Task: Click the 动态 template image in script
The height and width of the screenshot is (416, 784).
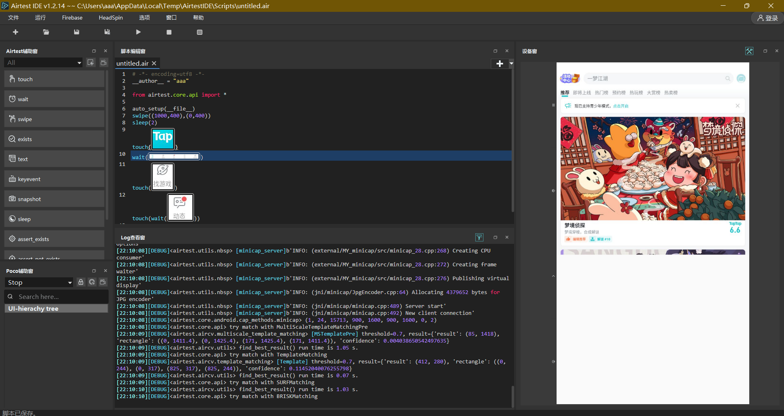Action: tap(180, 208)
